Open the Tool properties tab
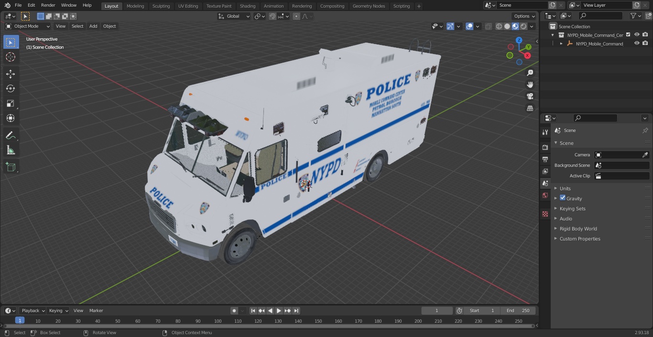Image resolution: width=653 pixels, height=337 pixels. [x=545, y=132]
